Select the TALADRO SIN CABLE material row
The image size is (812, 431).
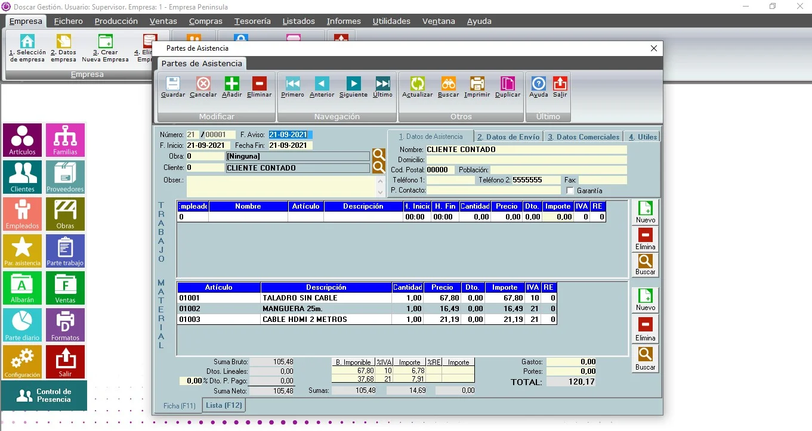coord(367,298)
